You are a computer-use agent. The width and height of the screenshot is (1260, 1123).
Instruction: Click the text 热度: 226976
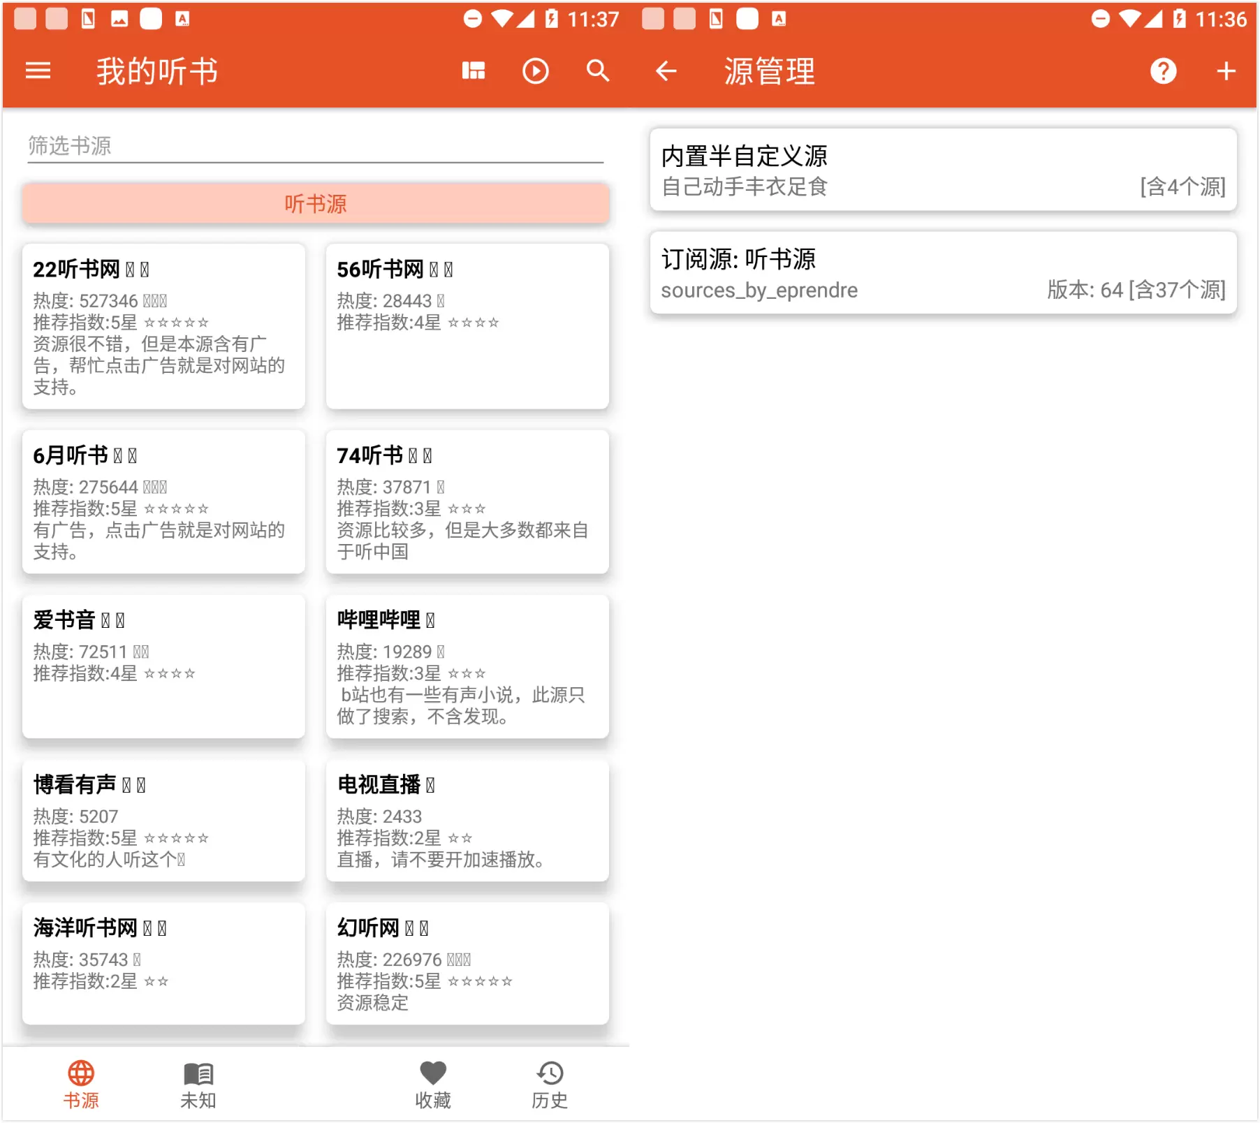[x=389, y=960]
